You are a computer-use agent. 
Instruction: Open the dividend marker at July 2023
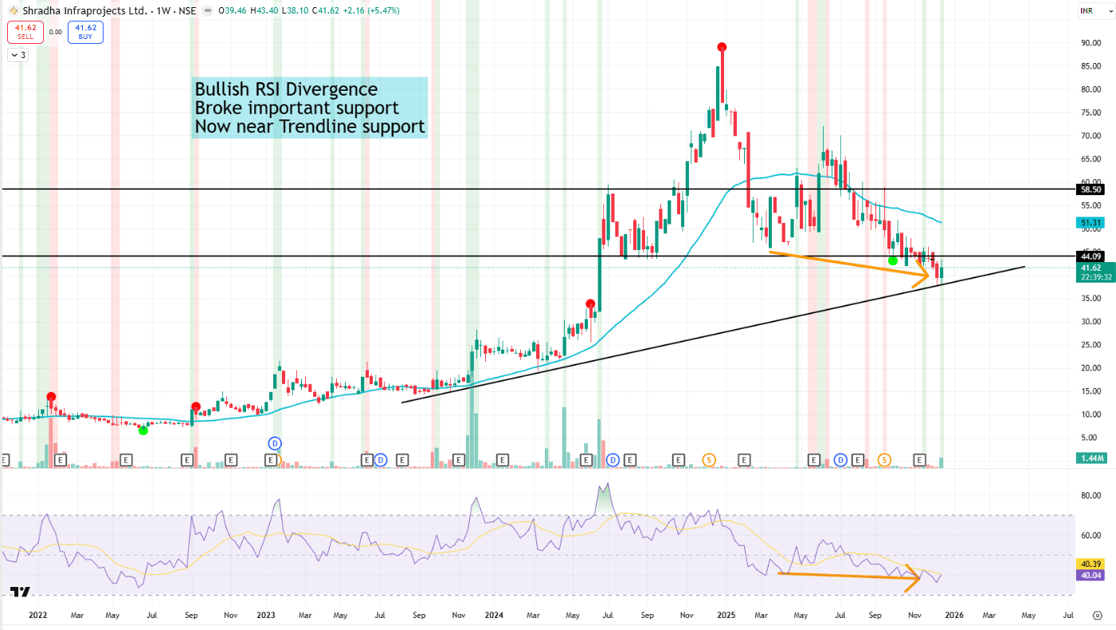coord(380,460)
